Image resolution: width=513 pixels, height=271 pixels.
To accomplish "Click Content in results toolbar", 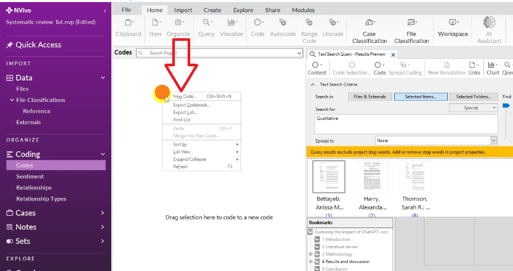I will 317,69.
